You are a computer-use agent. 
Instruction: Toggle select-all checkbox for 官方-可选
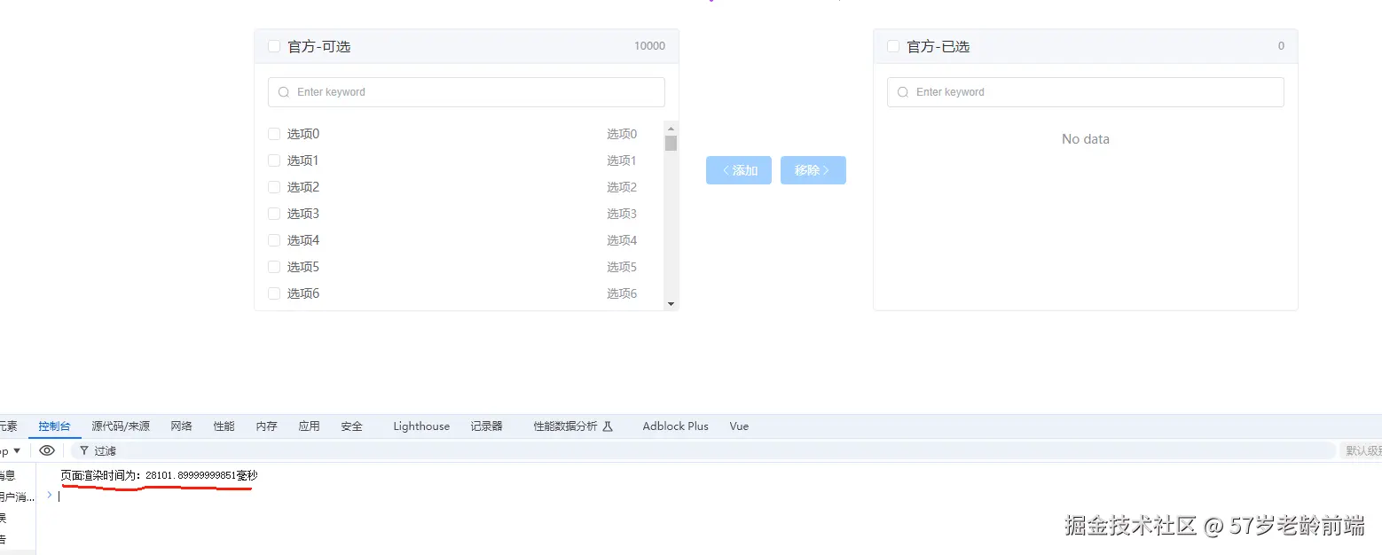(x=274, y=46)
